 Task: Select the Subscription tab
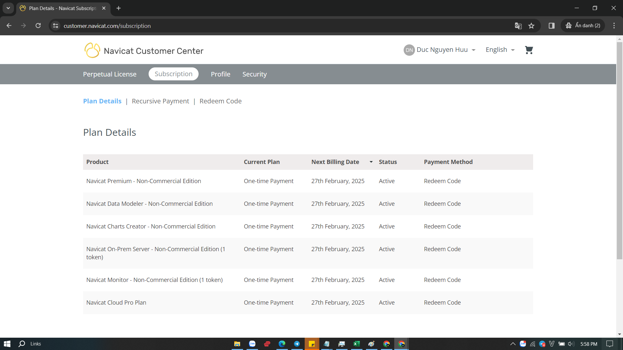(x=174, y=74)
